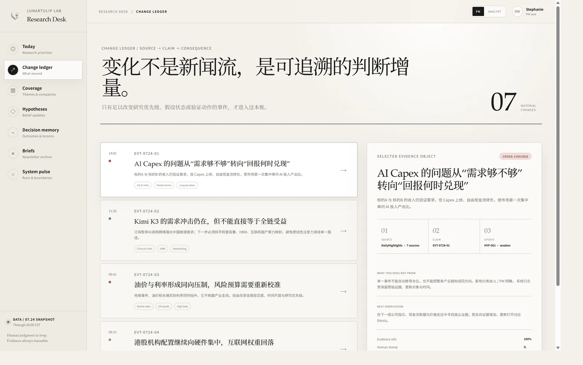The image size is (583, 365).
Task: Click the red status dot at 14:02
Action: click(x=110, y=161)
